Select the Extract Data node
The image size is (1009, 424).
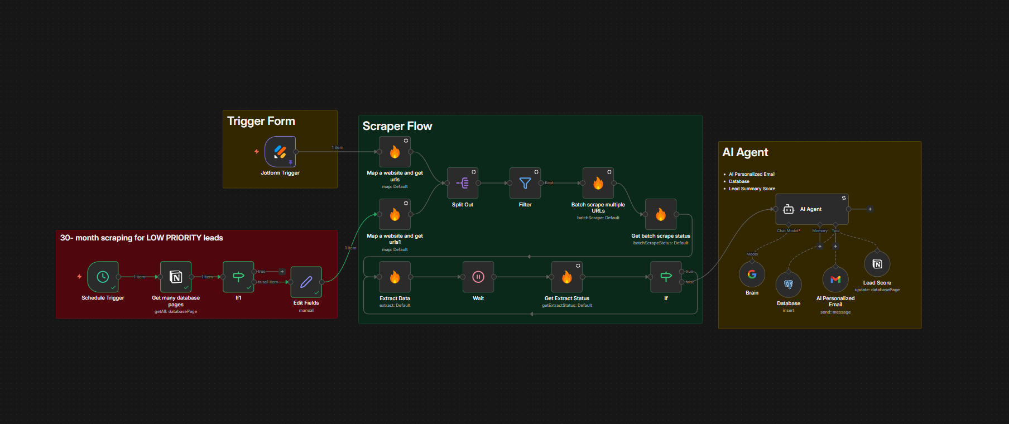(395, 277)
